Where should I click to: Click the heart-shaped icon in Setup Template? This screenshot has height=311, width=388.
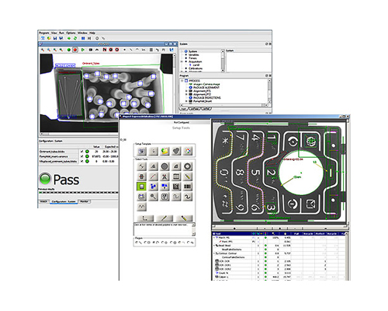[176, 151]
